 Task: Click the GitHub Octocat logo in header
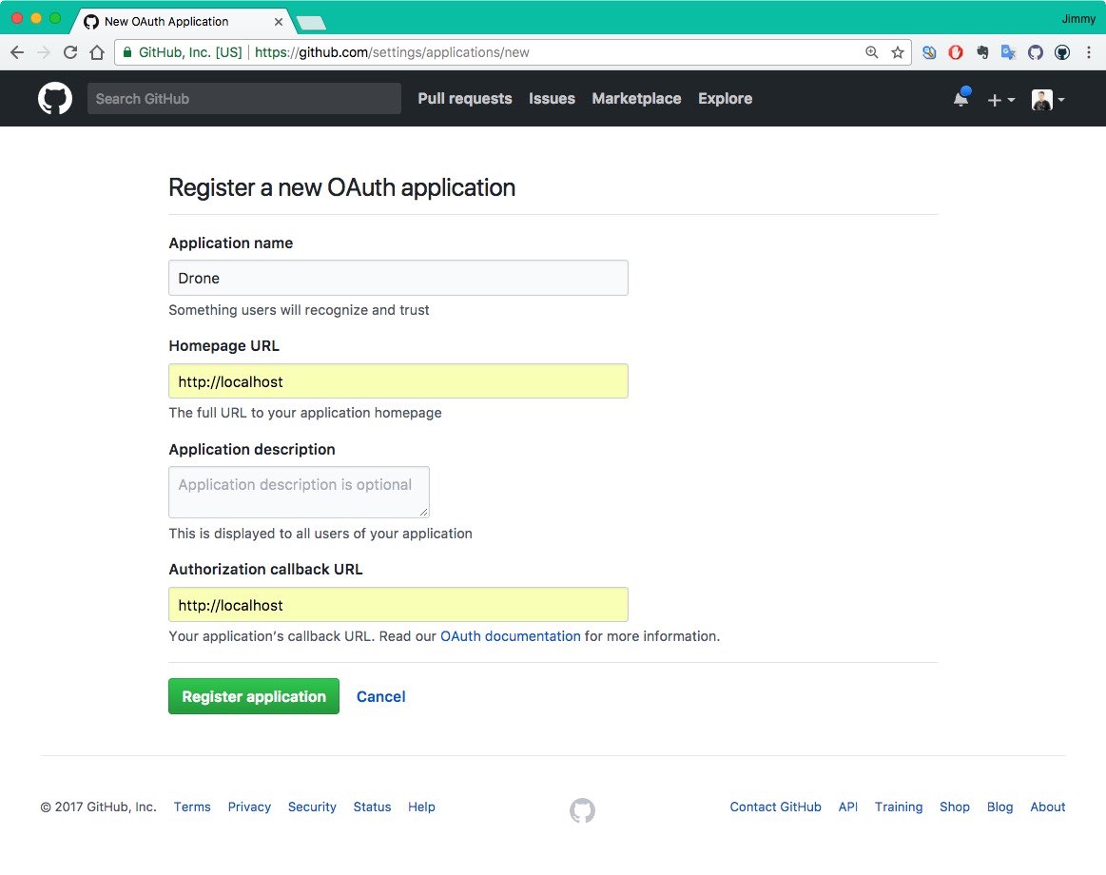tap(55, 99)
